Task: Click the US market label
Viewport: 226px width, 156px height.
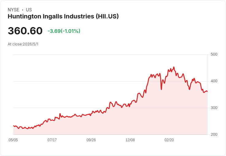Action: [x=29, y=10]
